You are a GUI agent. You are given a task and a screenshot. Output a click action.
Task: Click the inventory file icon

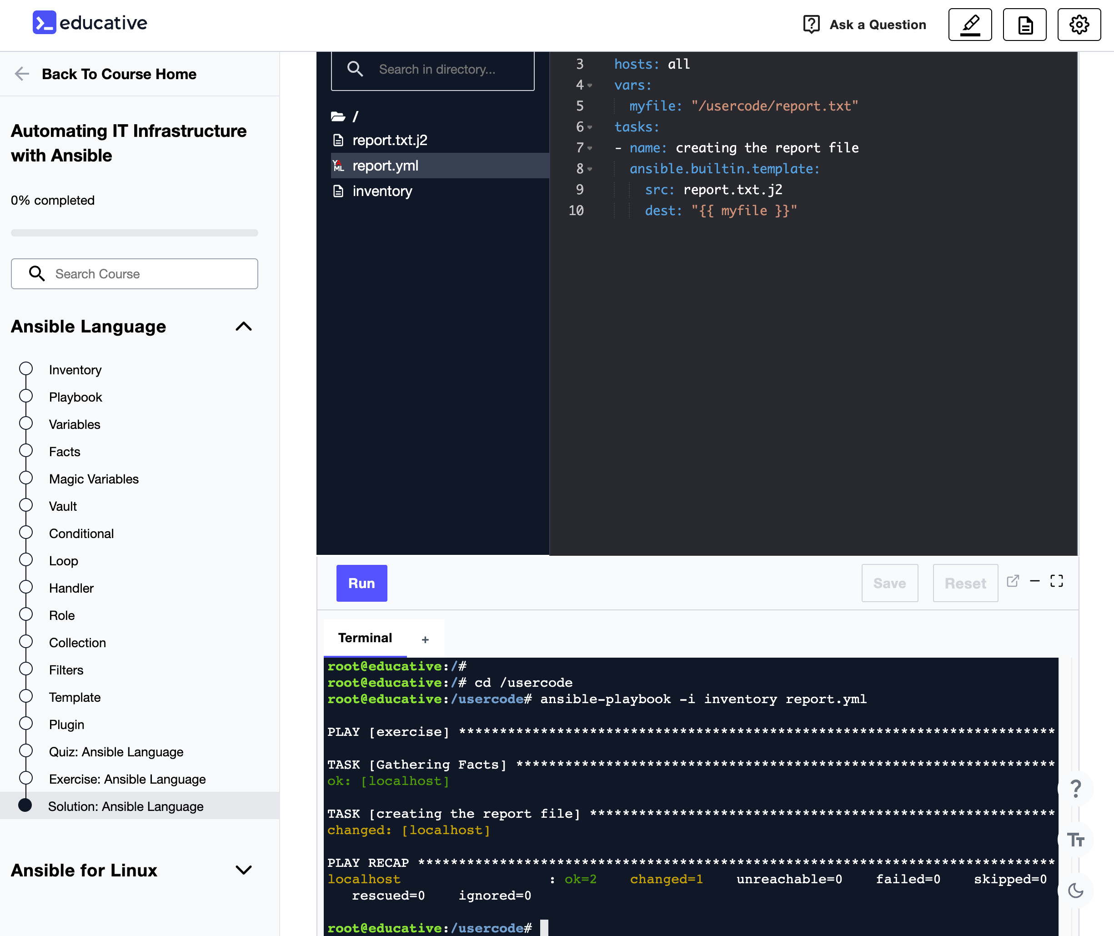coord(338,191)
